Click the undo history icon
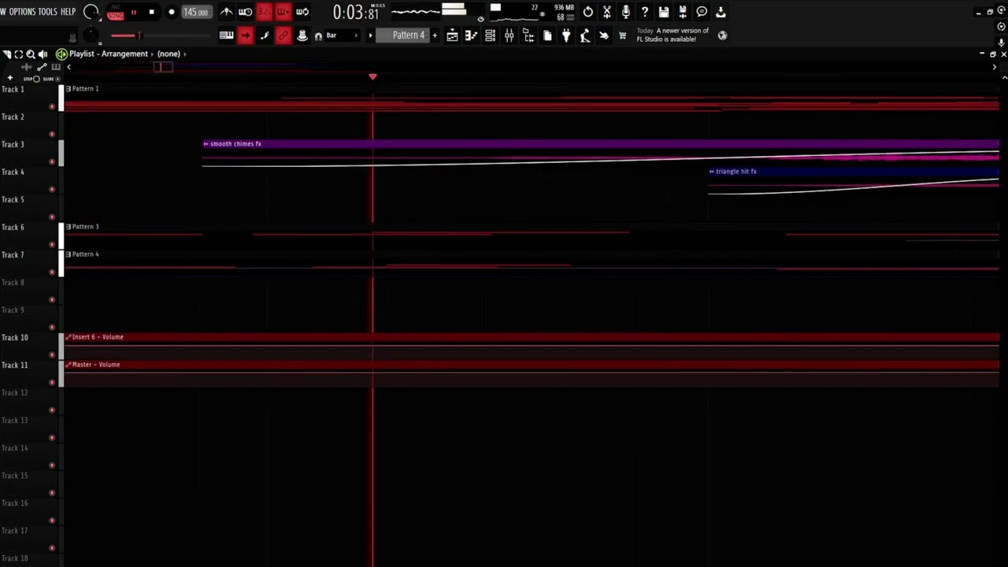Image resolution: width=1008 pixels, height=567 pixels. [x=588, y=12]
